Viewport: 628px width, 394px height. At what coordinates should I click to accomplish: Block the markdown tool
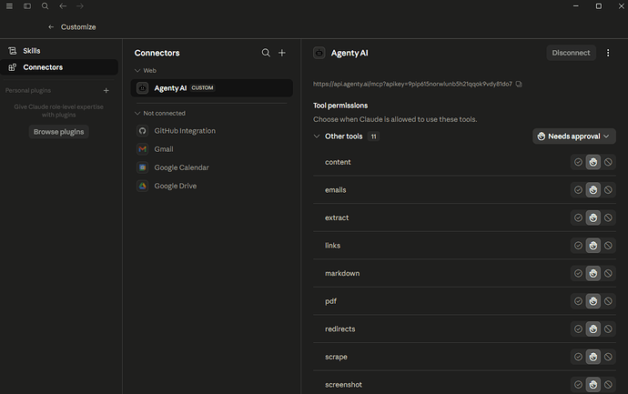(x=608, y=274)
